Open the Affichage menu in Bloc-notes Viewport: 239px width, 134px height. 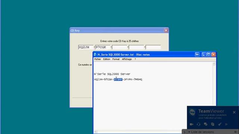(x=127, y=59)
